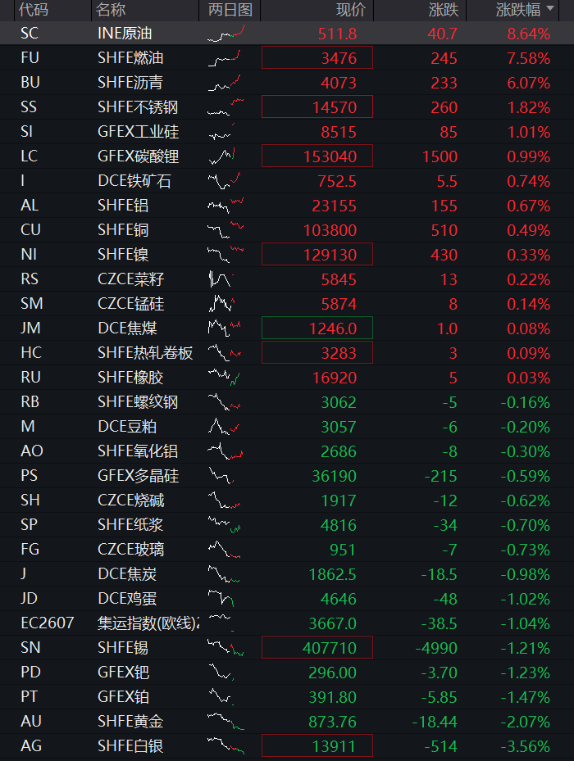This screenshot has width=574, height=761.
Task: Click the GFEX碳酸锂 sparkline chart
Action: [x=222, y=156]
